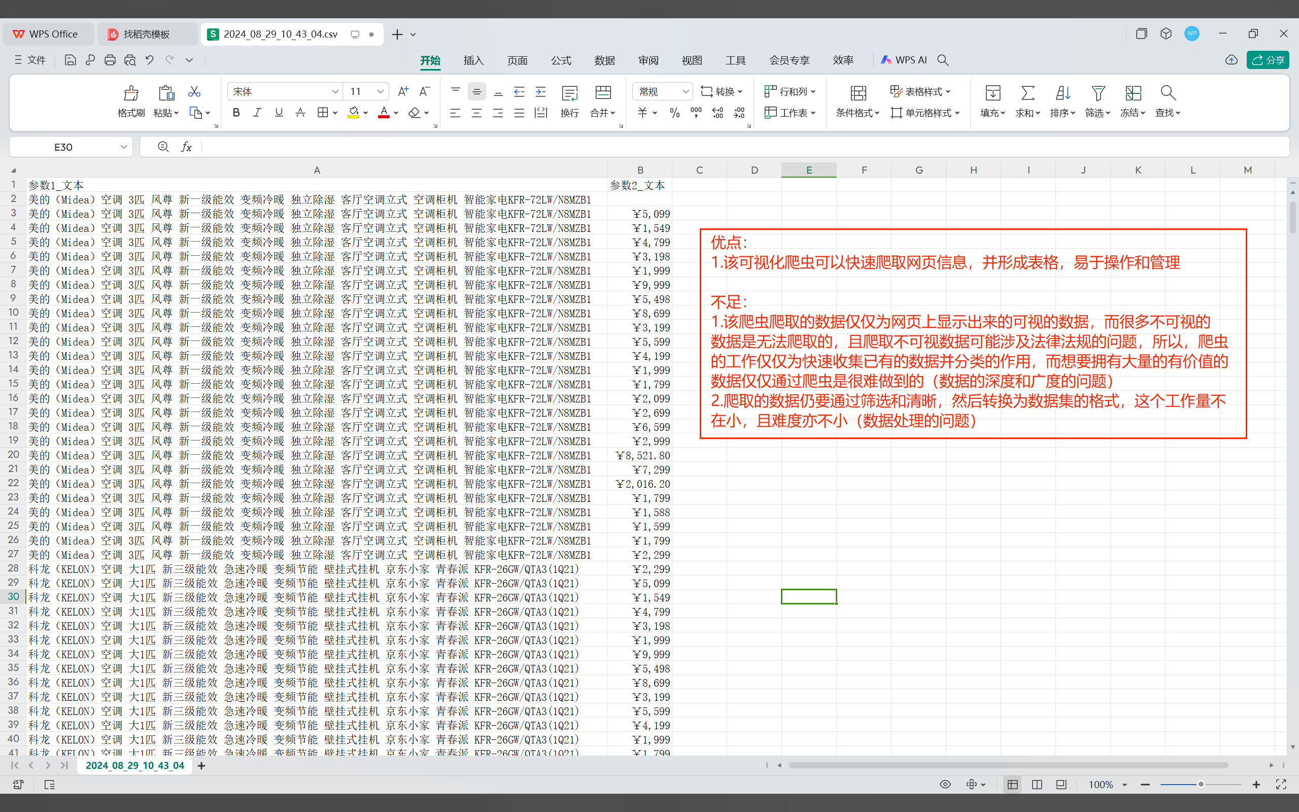Click the Sum (求和) sigma icon
The image size is (1299, 812).
pos(1028,93)
